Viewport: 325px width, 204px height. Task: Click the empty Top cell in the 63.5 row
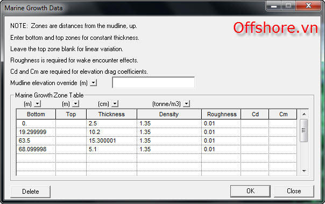tap(71, 141)
